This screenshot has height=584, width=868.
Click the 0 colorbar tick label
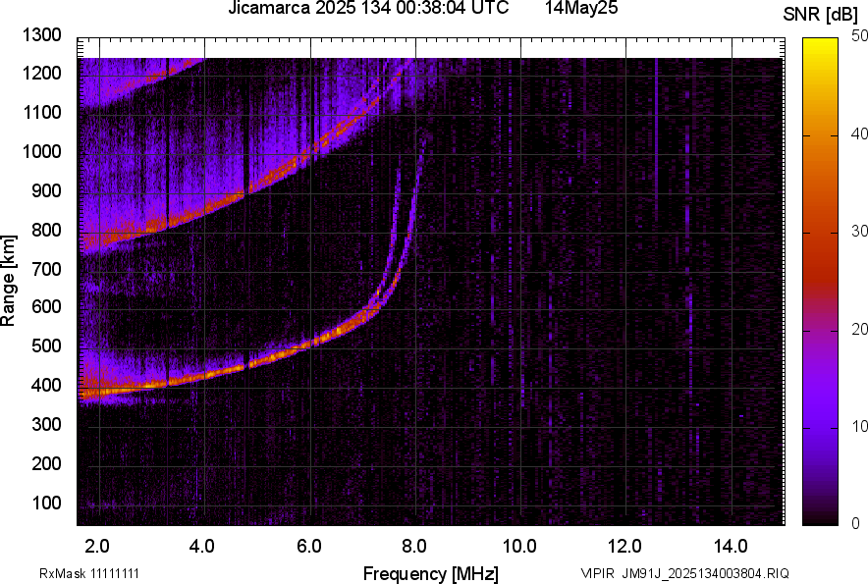point(856,523)
